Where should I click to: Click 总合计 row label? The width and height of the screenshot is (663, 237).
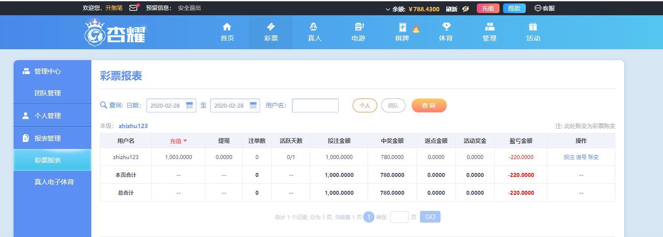pos(126,193)
